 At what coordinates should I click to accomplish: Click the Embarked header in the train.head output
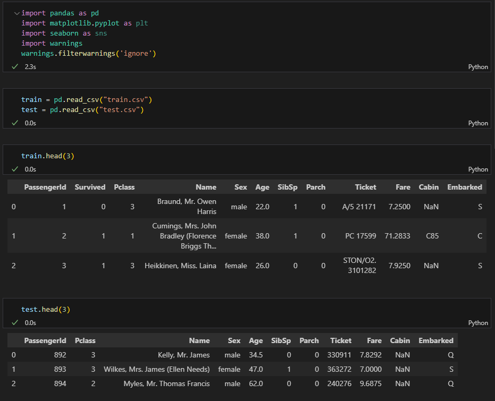tap(464, 187)
